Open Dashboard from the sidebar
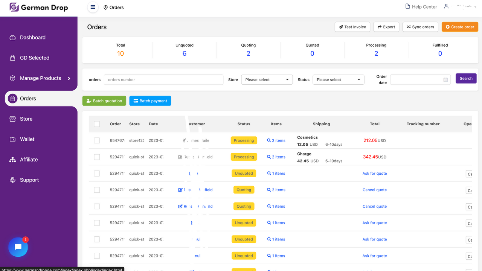482x271 pixels. pyautogui.click(x=33, y=38)
